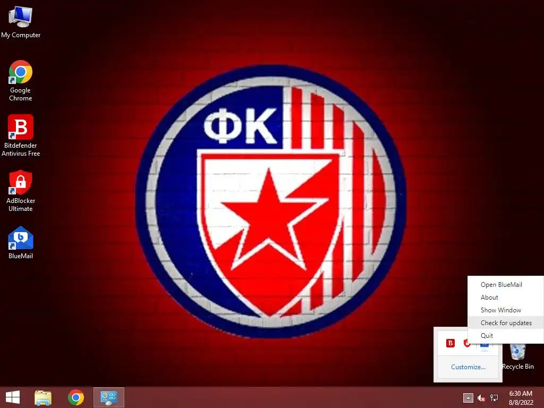
Task: Click the Customize... link in tray popup
Action: tap(468, 367)
